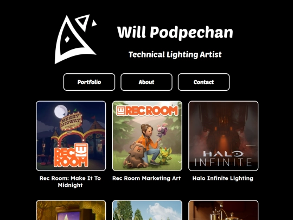Select the 'Will Podpechan' site title
The image size is (293, 220).
click(175, 33)
